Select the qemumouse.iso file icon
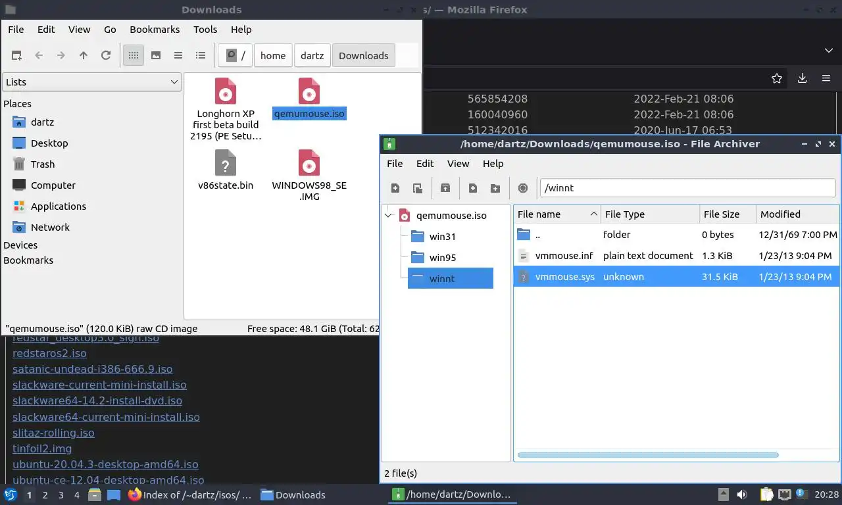Image resolution: width=842 pixels, height=505 pixels. tap(309, 91)
